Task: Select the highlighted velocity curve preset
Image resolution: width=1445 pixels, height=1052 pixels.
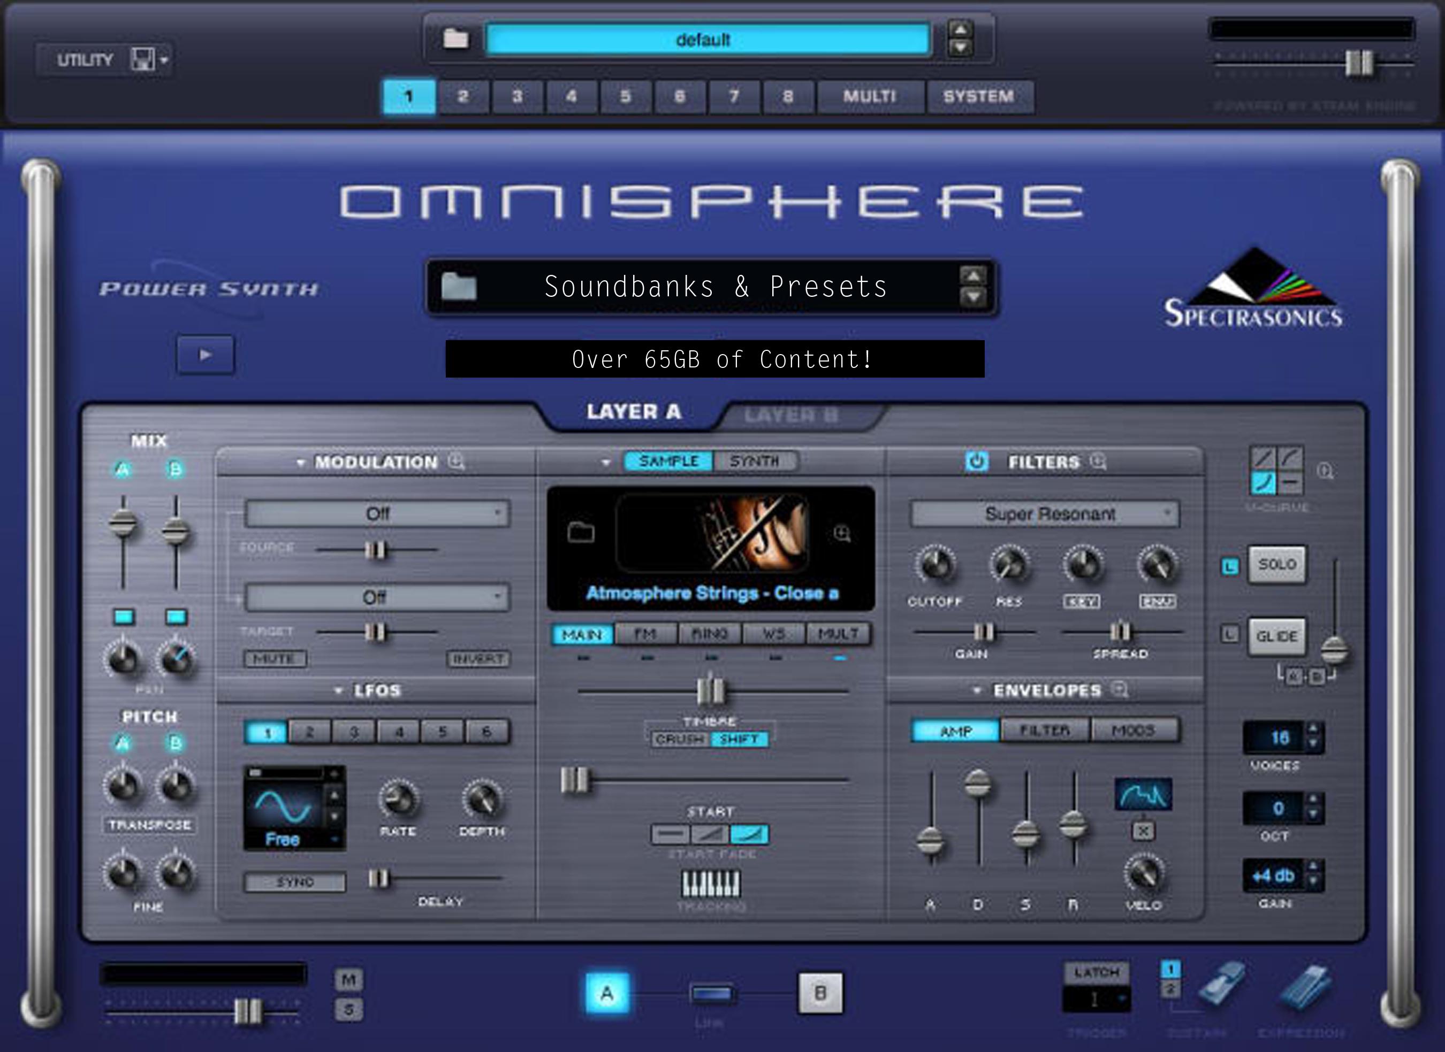Action: (1264, 483)
